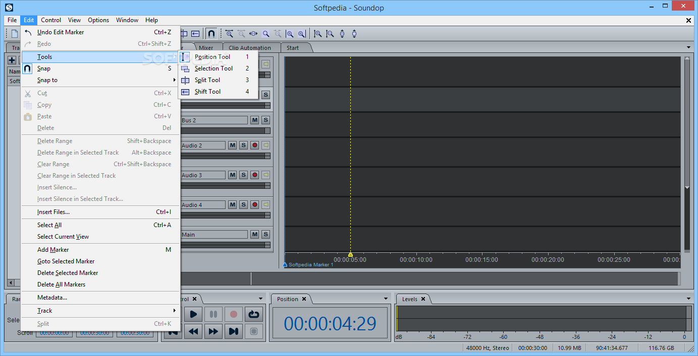The width and height of the screenshot is (698, 356).
Task: Toggle the magnet Snap button in toolbar
Action: (x=211, y=34)
